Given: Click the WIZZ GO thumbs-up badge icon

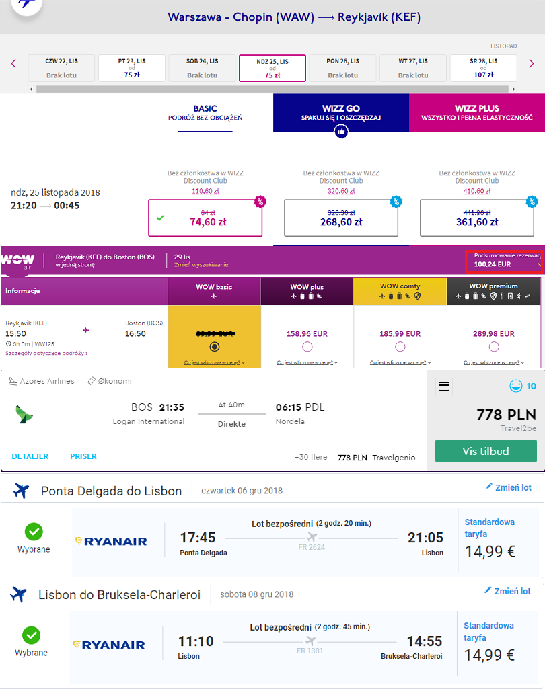Looking at the screenshot, I should [x=341, y=131].
